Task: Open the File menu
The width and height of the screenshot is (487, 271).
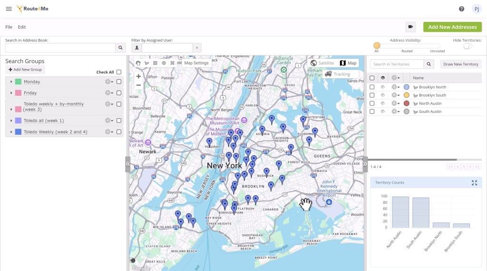Action: tap(9, 27)
